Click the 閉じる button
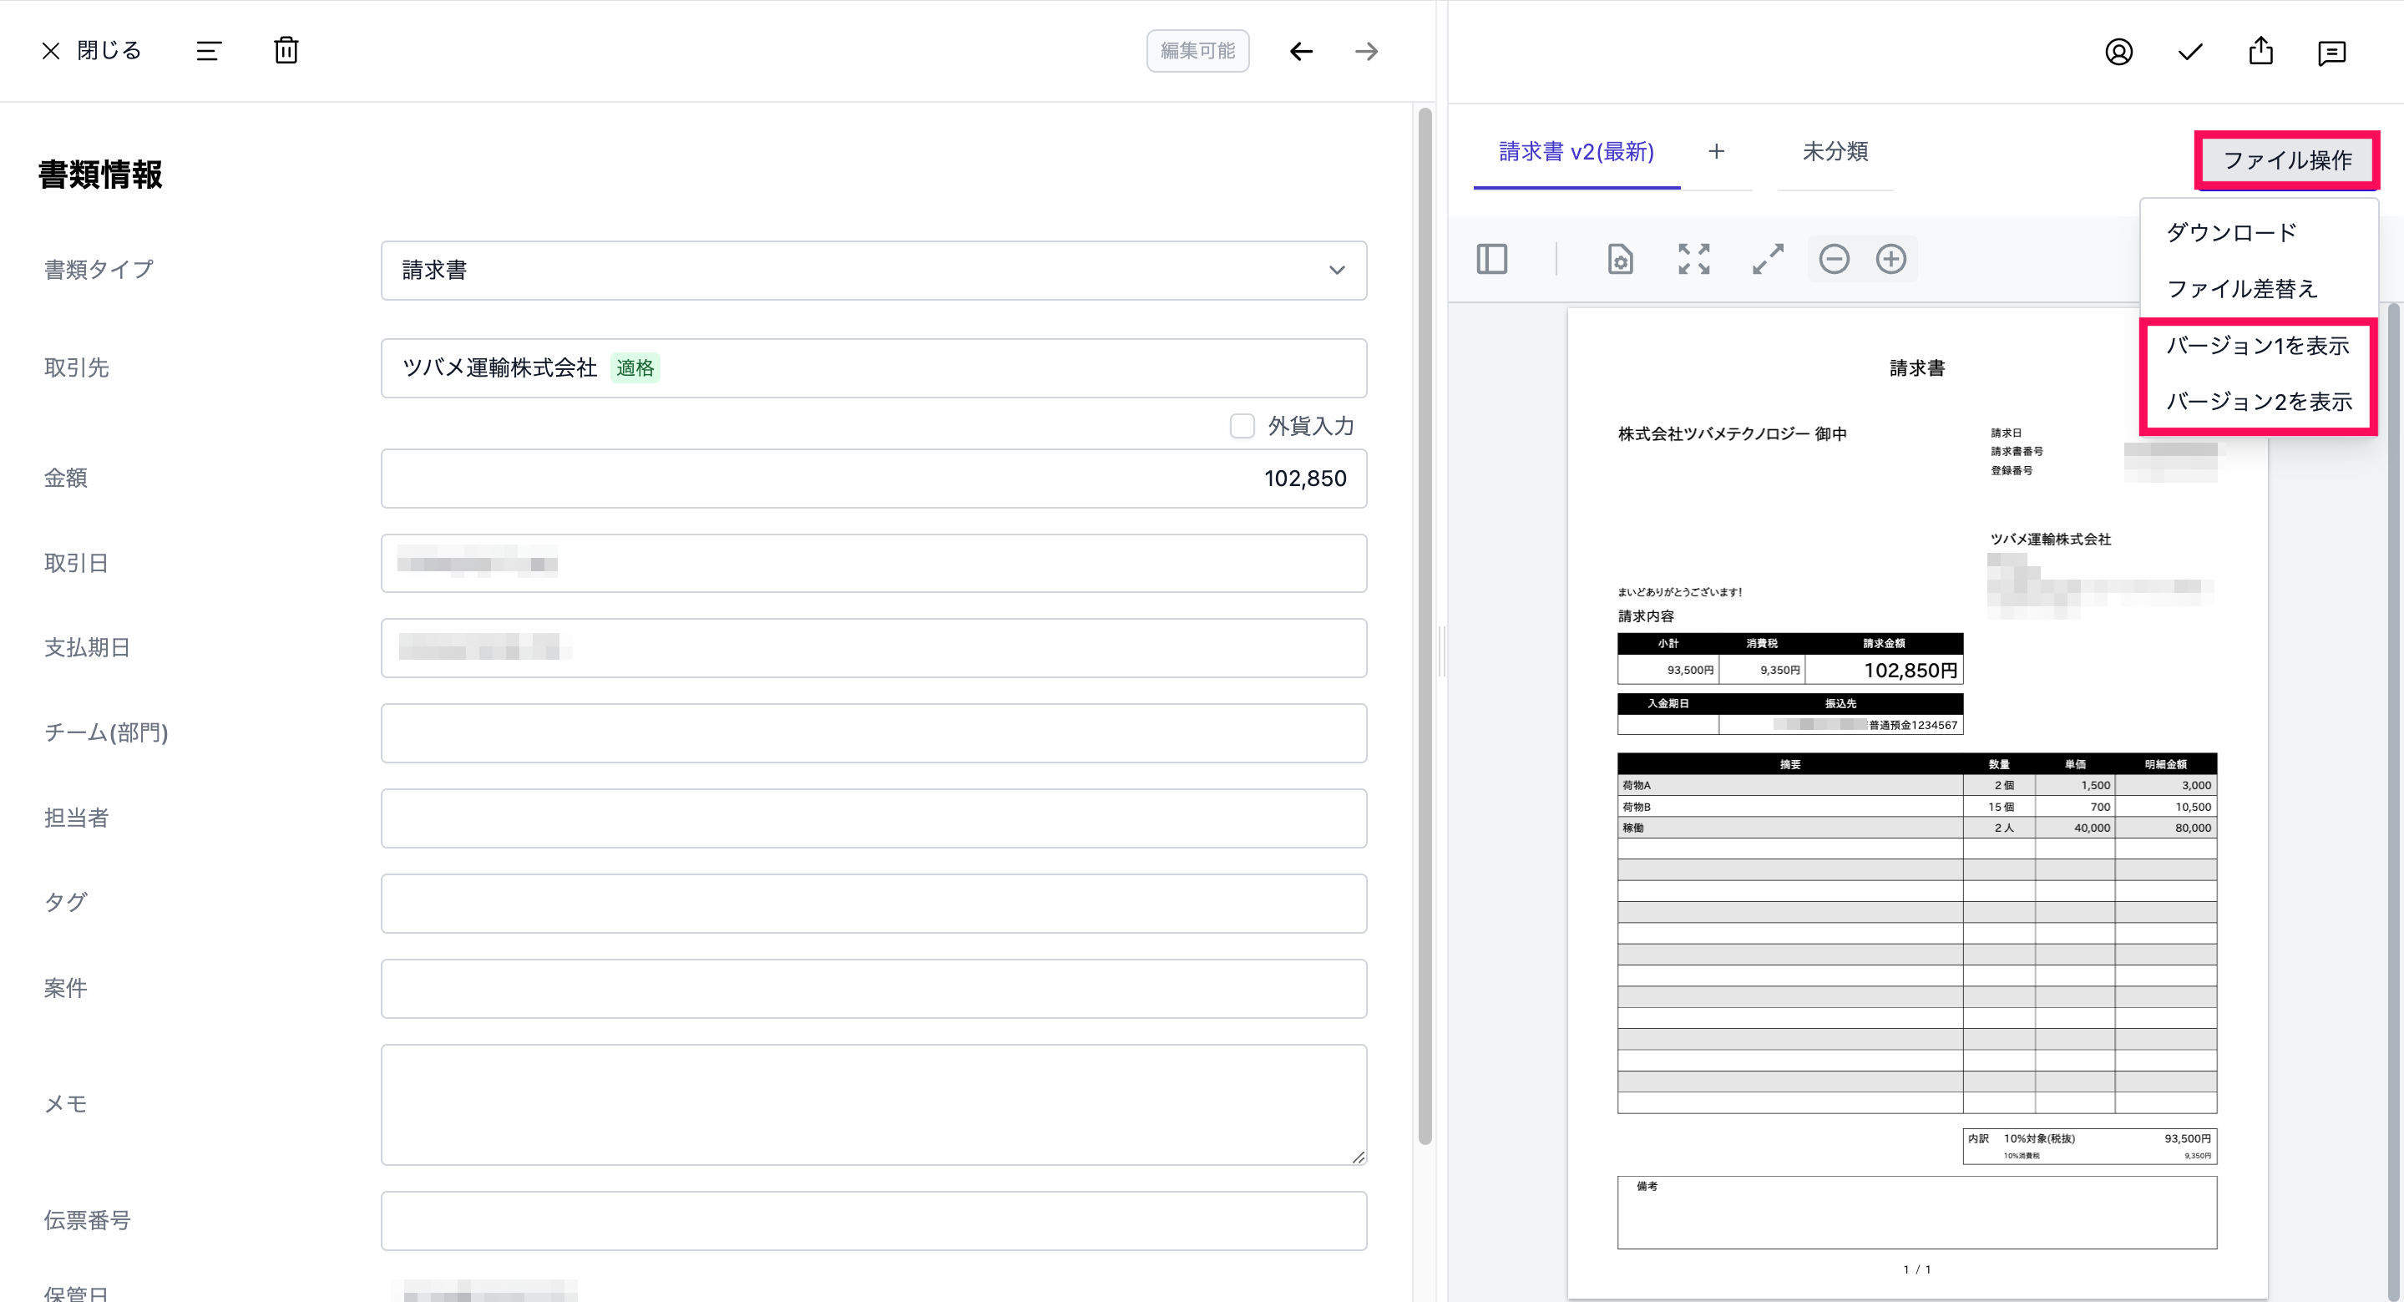 click(92, 50)
